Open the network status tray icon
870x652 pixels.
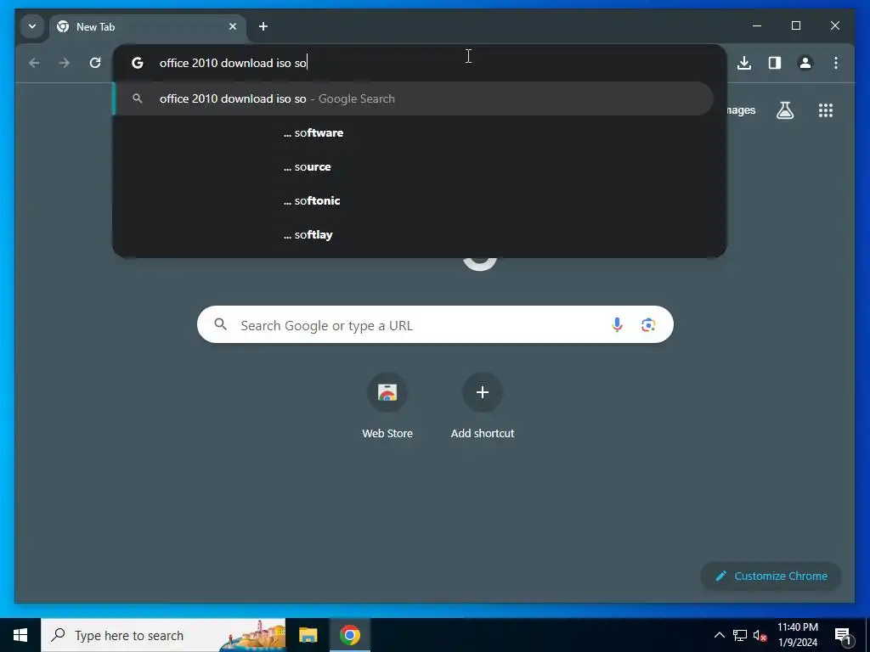pyautogui.click(x=740, y=635)
